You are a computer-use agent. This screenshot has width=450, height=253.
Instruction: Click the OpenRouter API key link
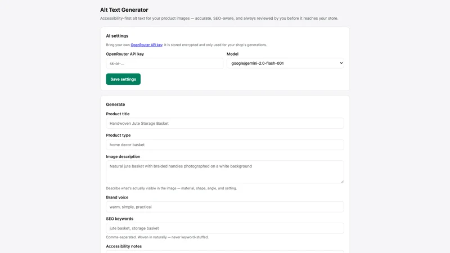tap(146, 45)
